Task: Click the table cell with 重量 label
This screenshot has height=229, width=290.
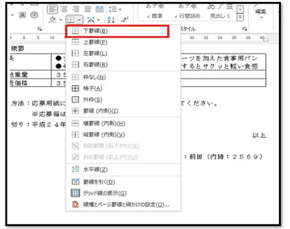Action: click(x=31, y=75)
